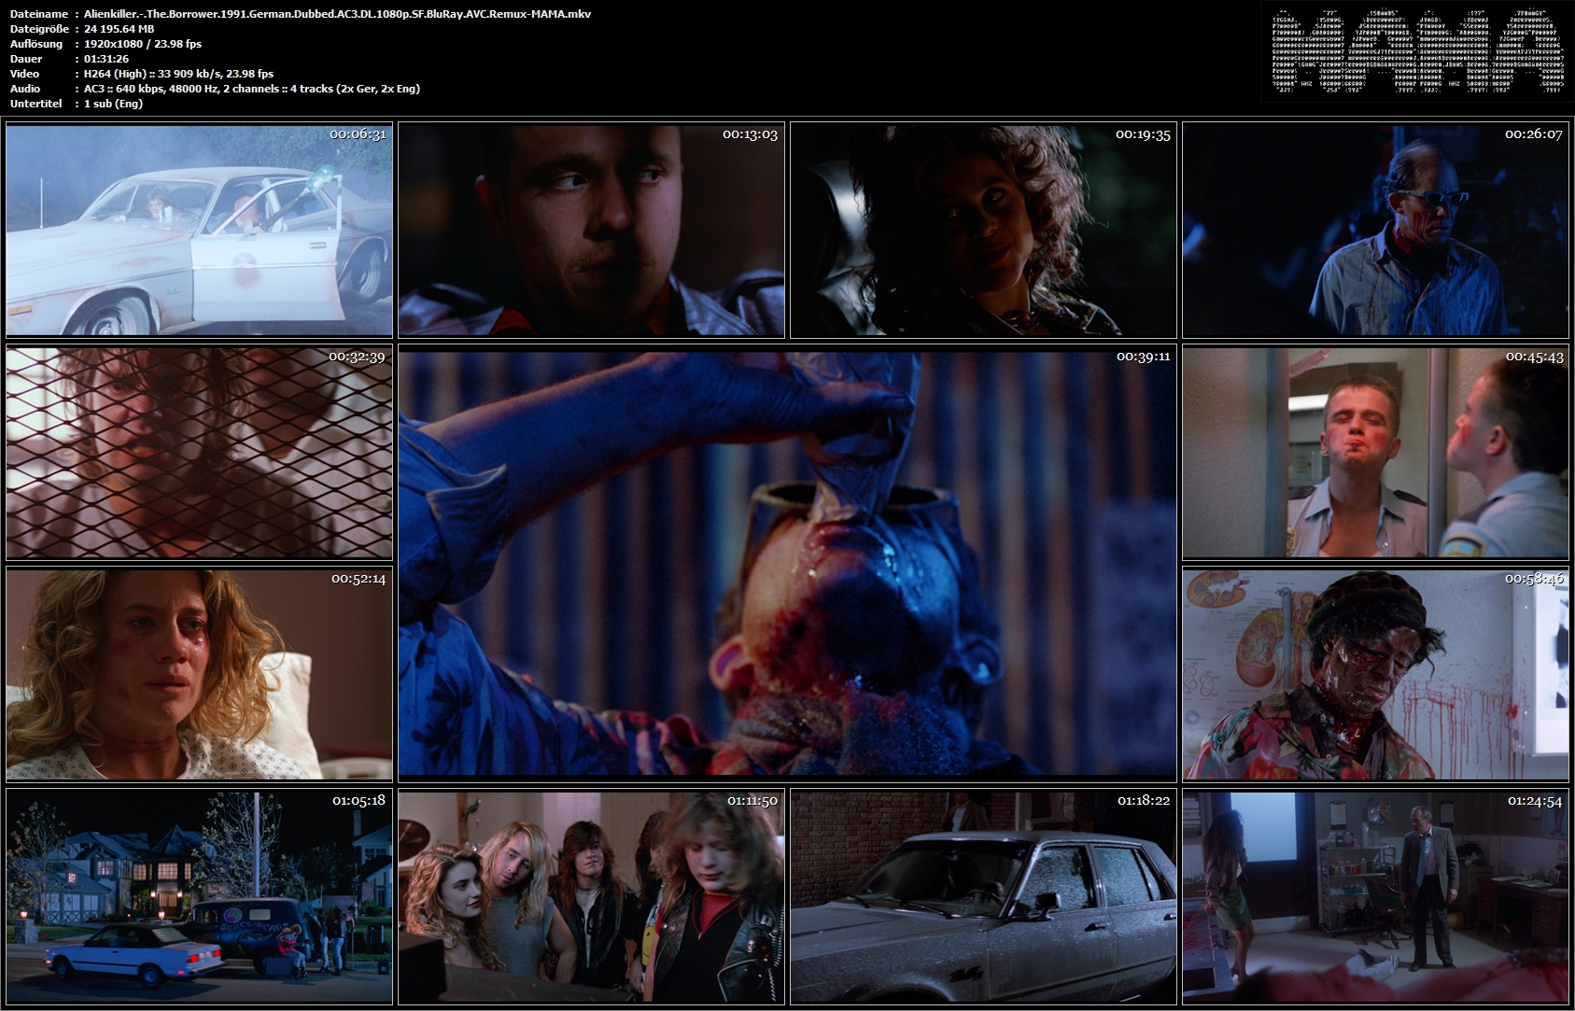1575x1011 pixels.
Task: Click the Video label in the header
Action: (25, 74)
